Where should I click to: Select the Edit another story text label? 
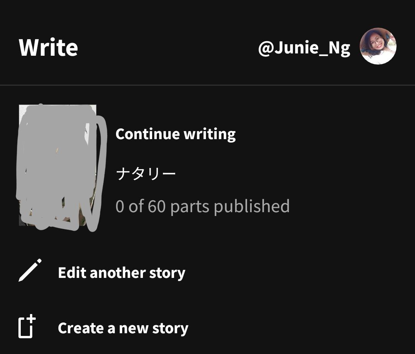click(x=121, y=273)
